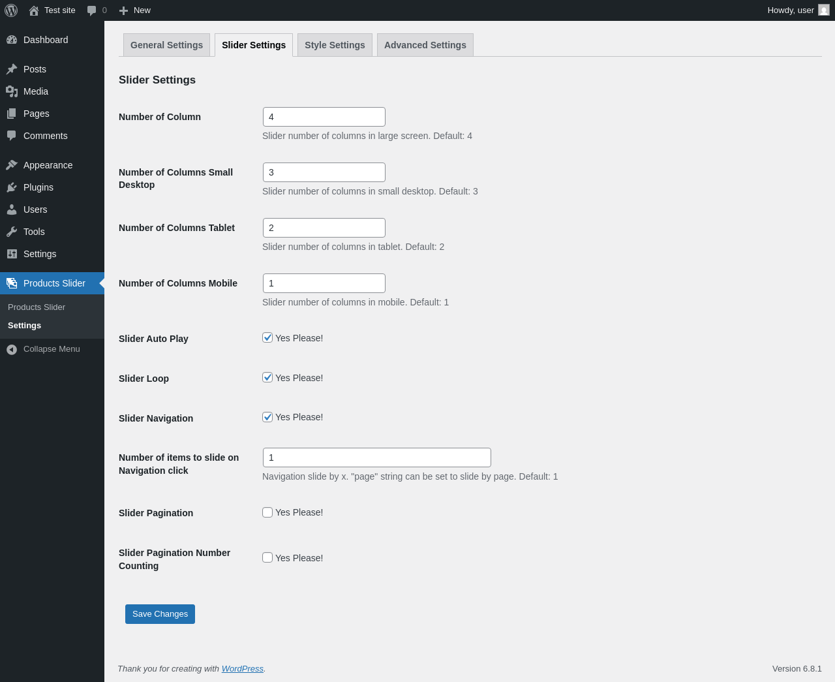Select the Slider Settings tab
Viewport: 835px width, 682px height.
click(x=254, y=45)
